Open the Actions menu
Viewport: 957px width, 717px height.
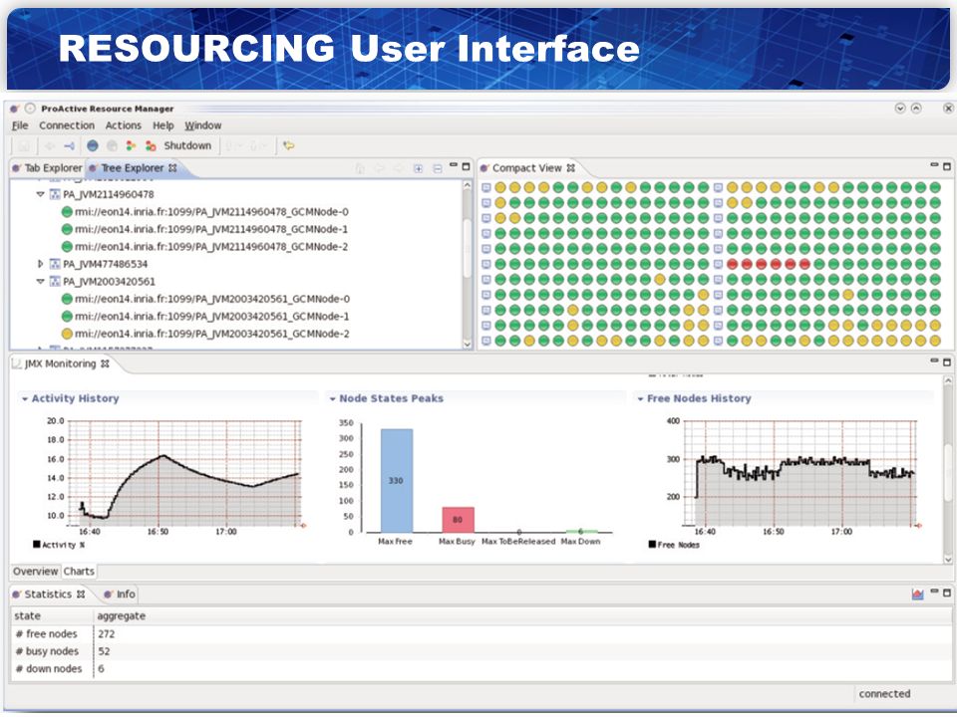point(124,125)
